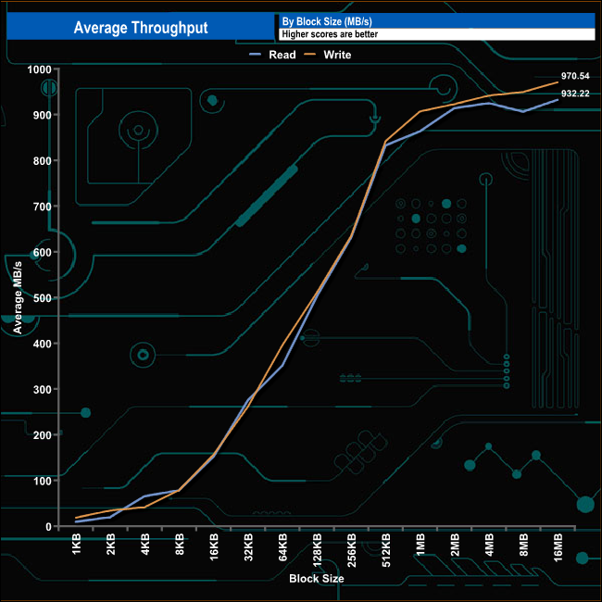Click the 16MB x-axis label
602x602 pixels.
point(558,547)
